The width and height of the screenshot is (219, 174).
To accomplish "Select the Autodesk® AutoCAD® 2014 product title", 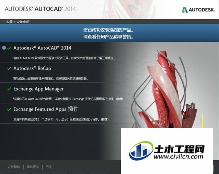I will click(x=42, y=48).
